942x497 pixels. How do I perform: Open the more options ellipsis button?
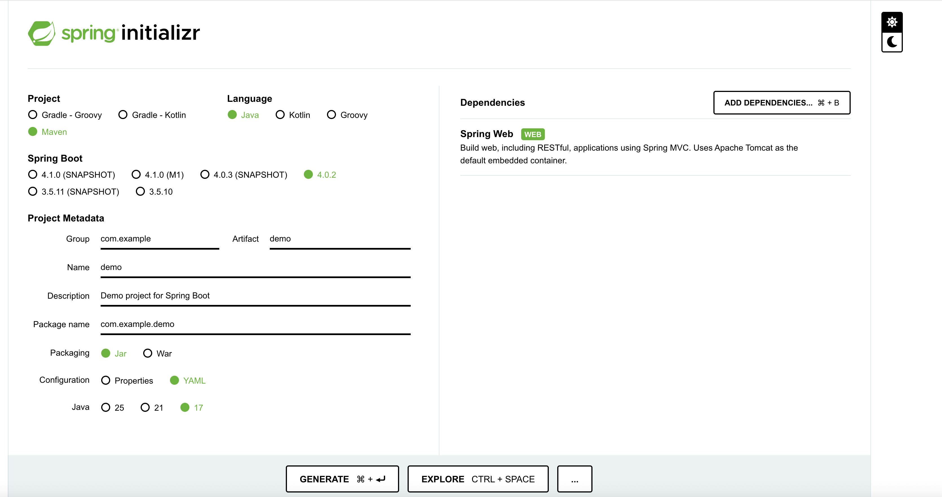[574, 479]
